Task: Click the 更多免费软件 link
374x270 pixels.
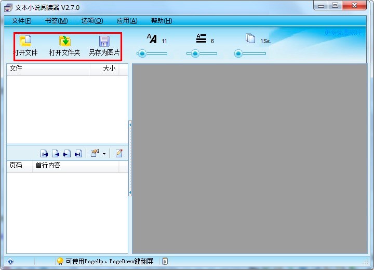Action: point(343,32)
